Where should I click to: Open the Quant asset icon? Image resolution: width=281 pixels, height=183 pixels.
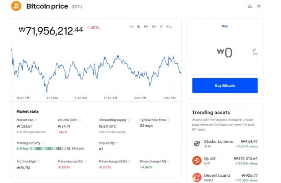click(197, 160)
